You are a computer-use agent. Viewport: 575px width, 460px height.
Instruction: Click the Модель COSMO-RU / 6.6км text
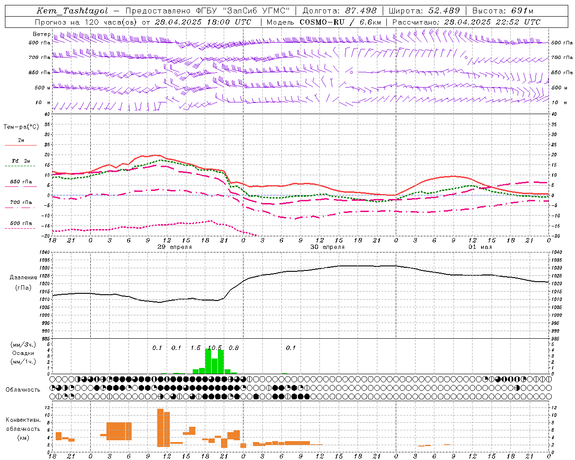[324, 22]
